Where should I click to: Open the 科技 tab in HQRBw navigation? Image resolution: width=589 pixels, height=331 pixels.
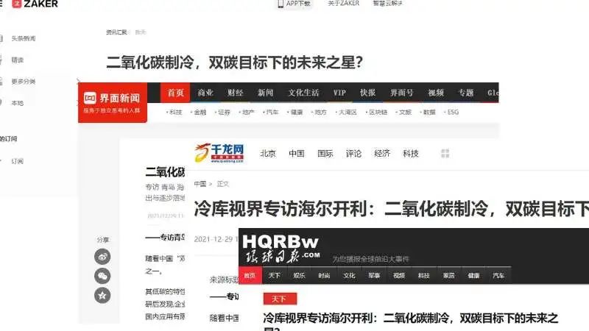click(x=424, y=275)
